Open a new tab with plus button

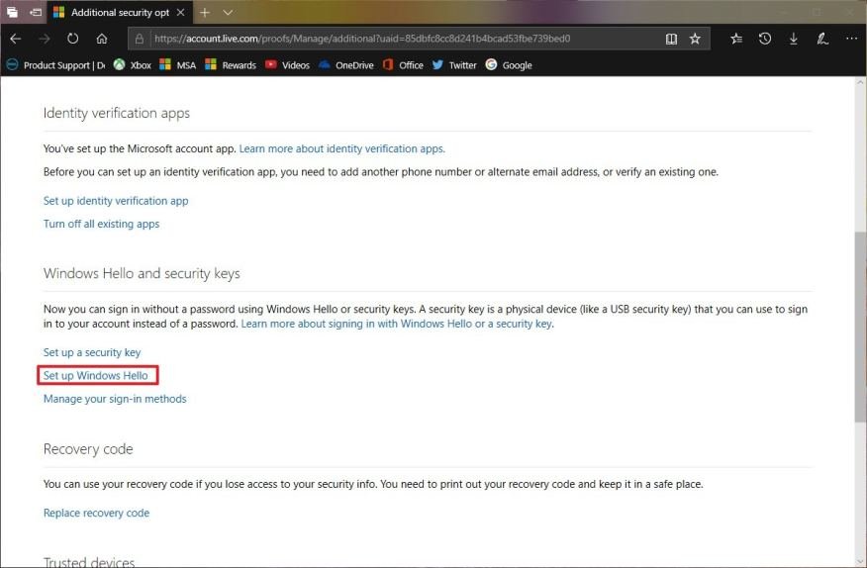(205, 13)
